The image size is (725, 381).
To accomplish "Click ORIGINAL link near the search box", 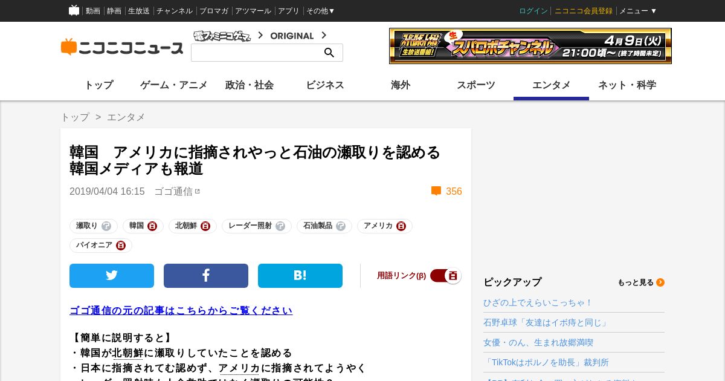I will [x=292, y=36].
